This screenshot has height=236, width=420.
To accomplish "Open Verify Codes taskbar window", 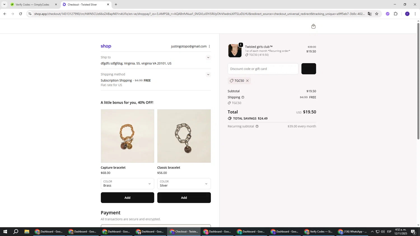I will (319, 232).
